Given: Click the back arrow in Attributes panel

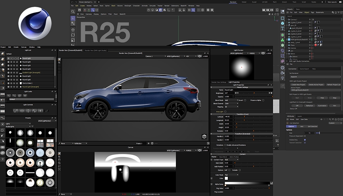Looking at the screenshot, I should tap(321, 119).
